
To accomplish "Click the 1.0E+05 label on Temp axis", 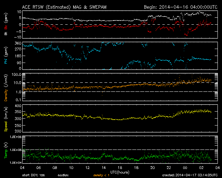I will (x=15, y=150).
